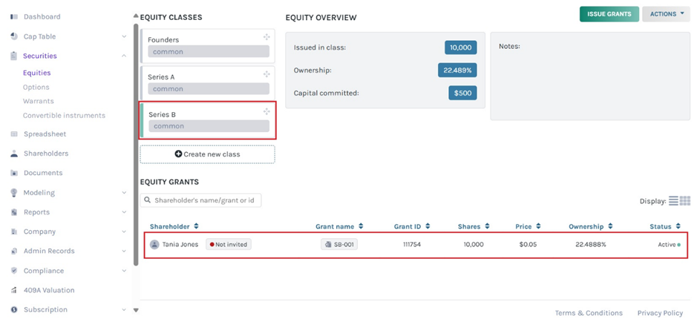Click the Compliance shield icon
Screen dimensions: 697x325
pos(14,270)
